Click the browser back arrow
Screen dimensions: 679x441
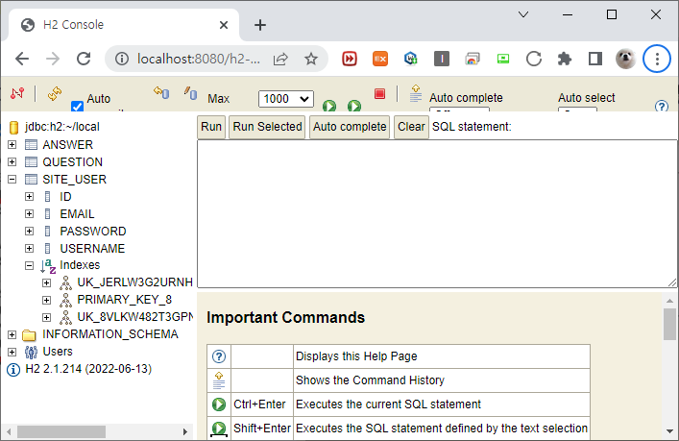click(22, 59)
